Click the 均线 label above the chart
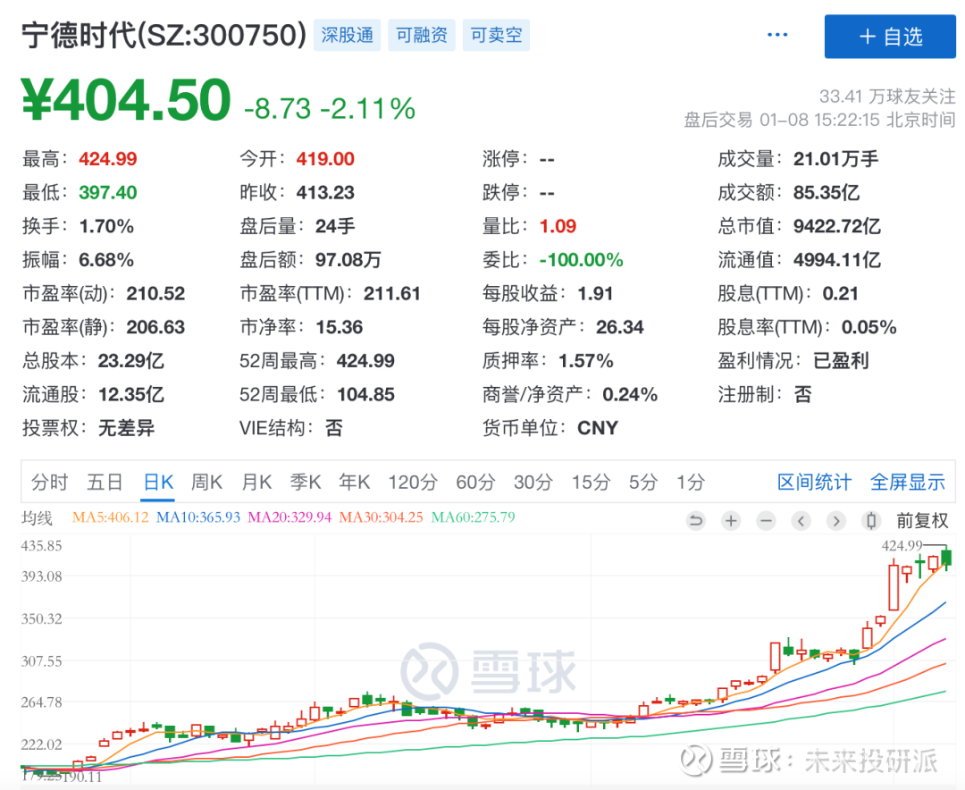The width and height of the screenshot is (965, 790). pos(37,518)
